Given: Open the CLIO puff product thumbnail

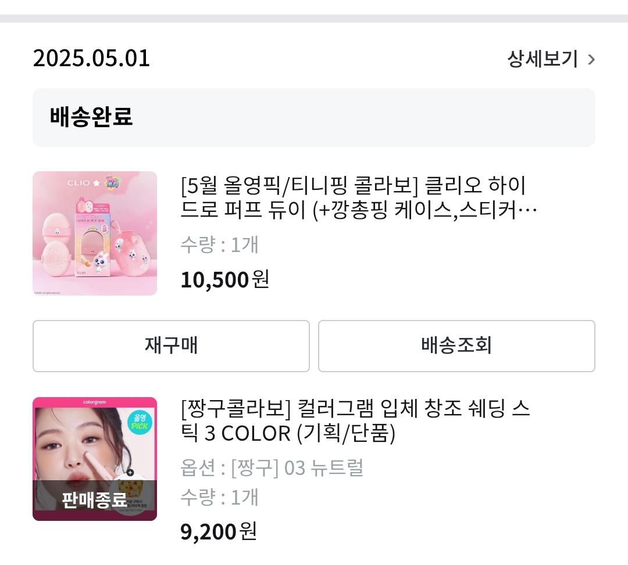Looking at the screenshot, I should click(95, 233).
